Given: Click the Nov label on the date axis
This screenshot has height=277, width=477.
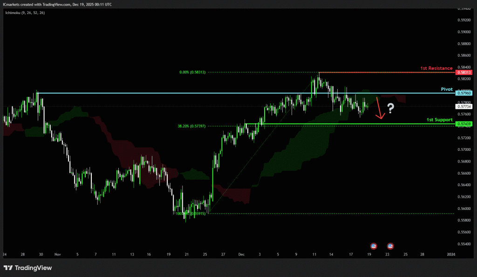Looking at the screenshot, I should coord(58,255).
